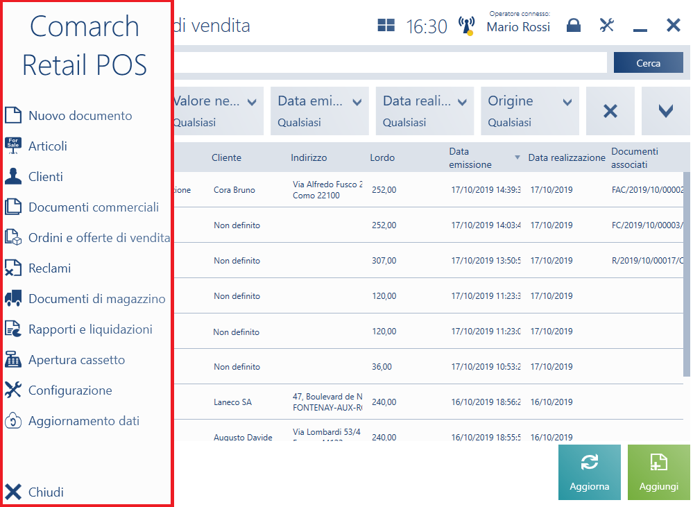Expand more filters with the chevron button
The height and width of the screenshot is (507, 693).
(665, 111)
